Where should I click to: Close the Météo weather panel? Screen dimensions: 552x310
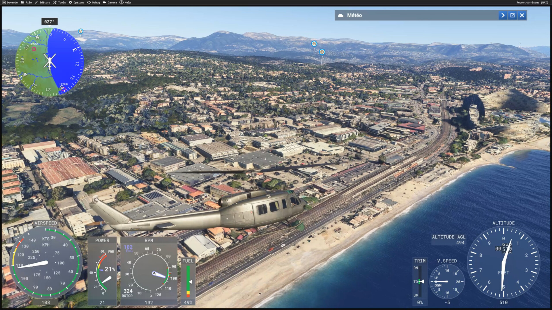522,15
